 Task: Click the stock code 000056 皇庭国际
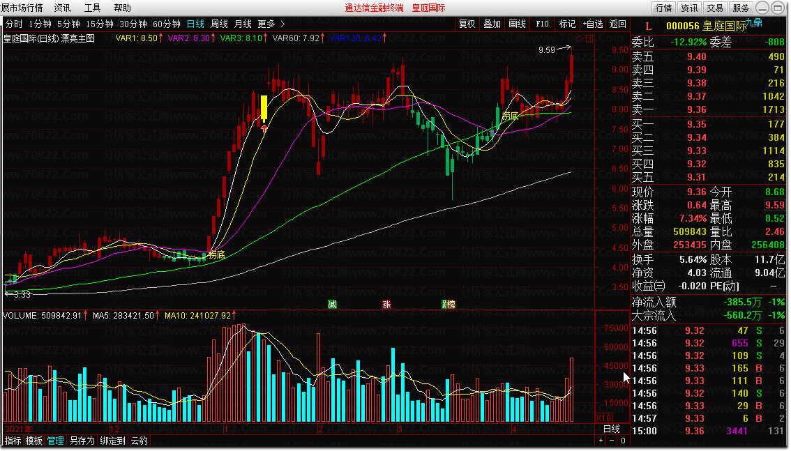tap(706, 26)
